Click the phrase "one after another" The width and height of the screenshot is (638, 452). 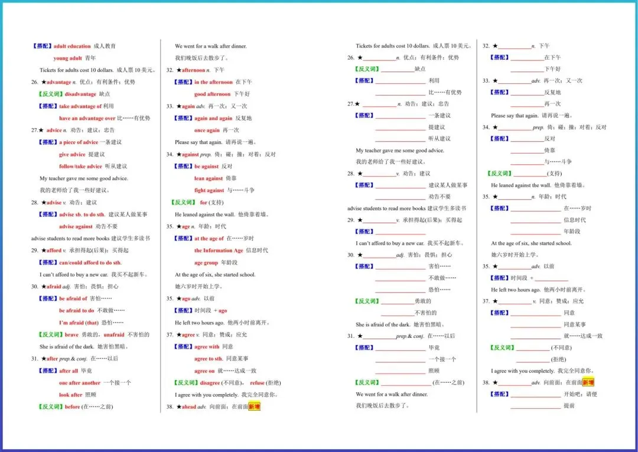click(79, 383)
